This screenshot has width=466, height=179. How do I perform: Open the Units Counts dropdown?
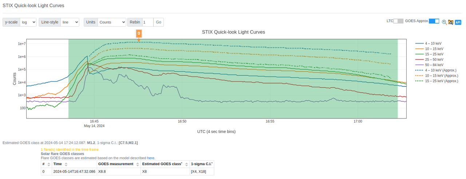pyautogui.click(x=112, y=22)
